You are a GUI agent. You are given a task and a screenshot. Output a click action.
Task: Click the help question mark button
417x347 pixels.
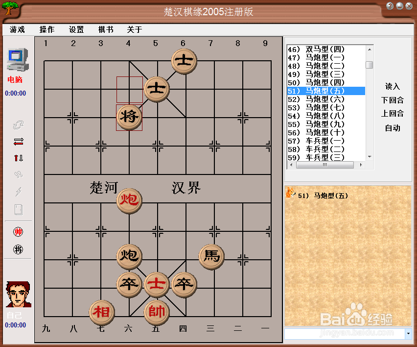[x=390, y=6]
